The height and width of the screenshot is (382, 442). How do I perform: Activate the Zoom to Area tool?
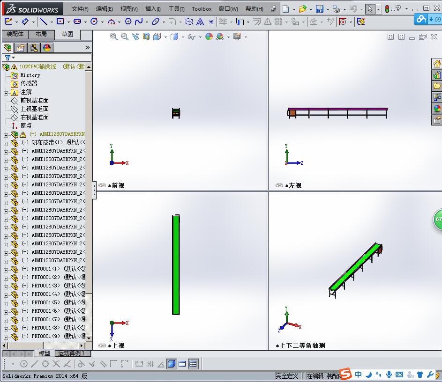point(124,37)
